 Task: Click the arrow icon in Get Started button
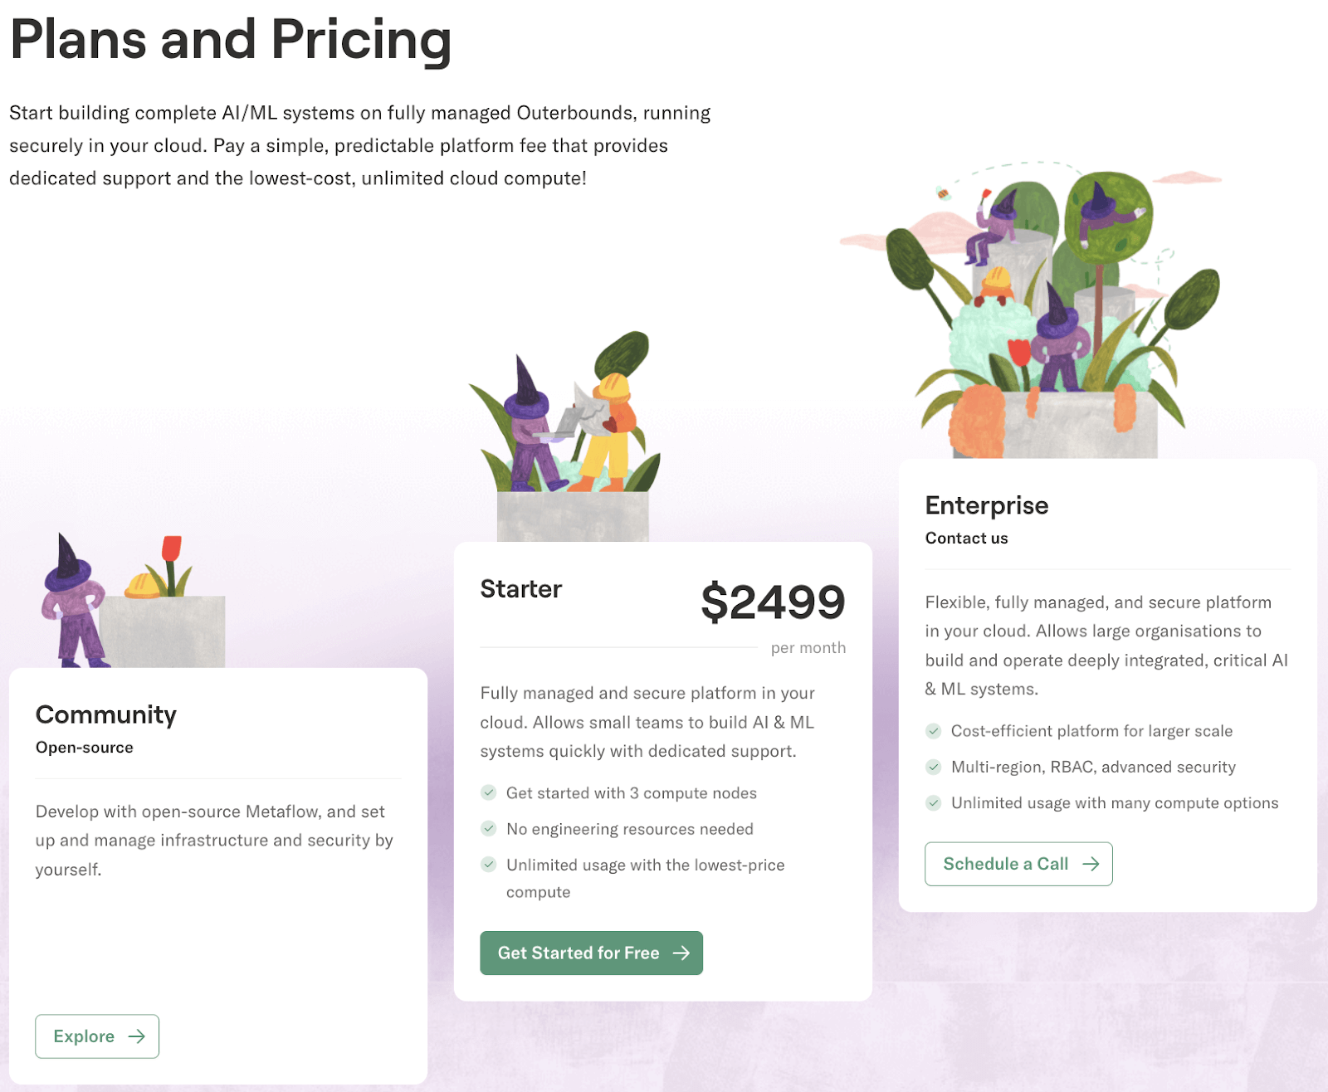coord(681,953)
